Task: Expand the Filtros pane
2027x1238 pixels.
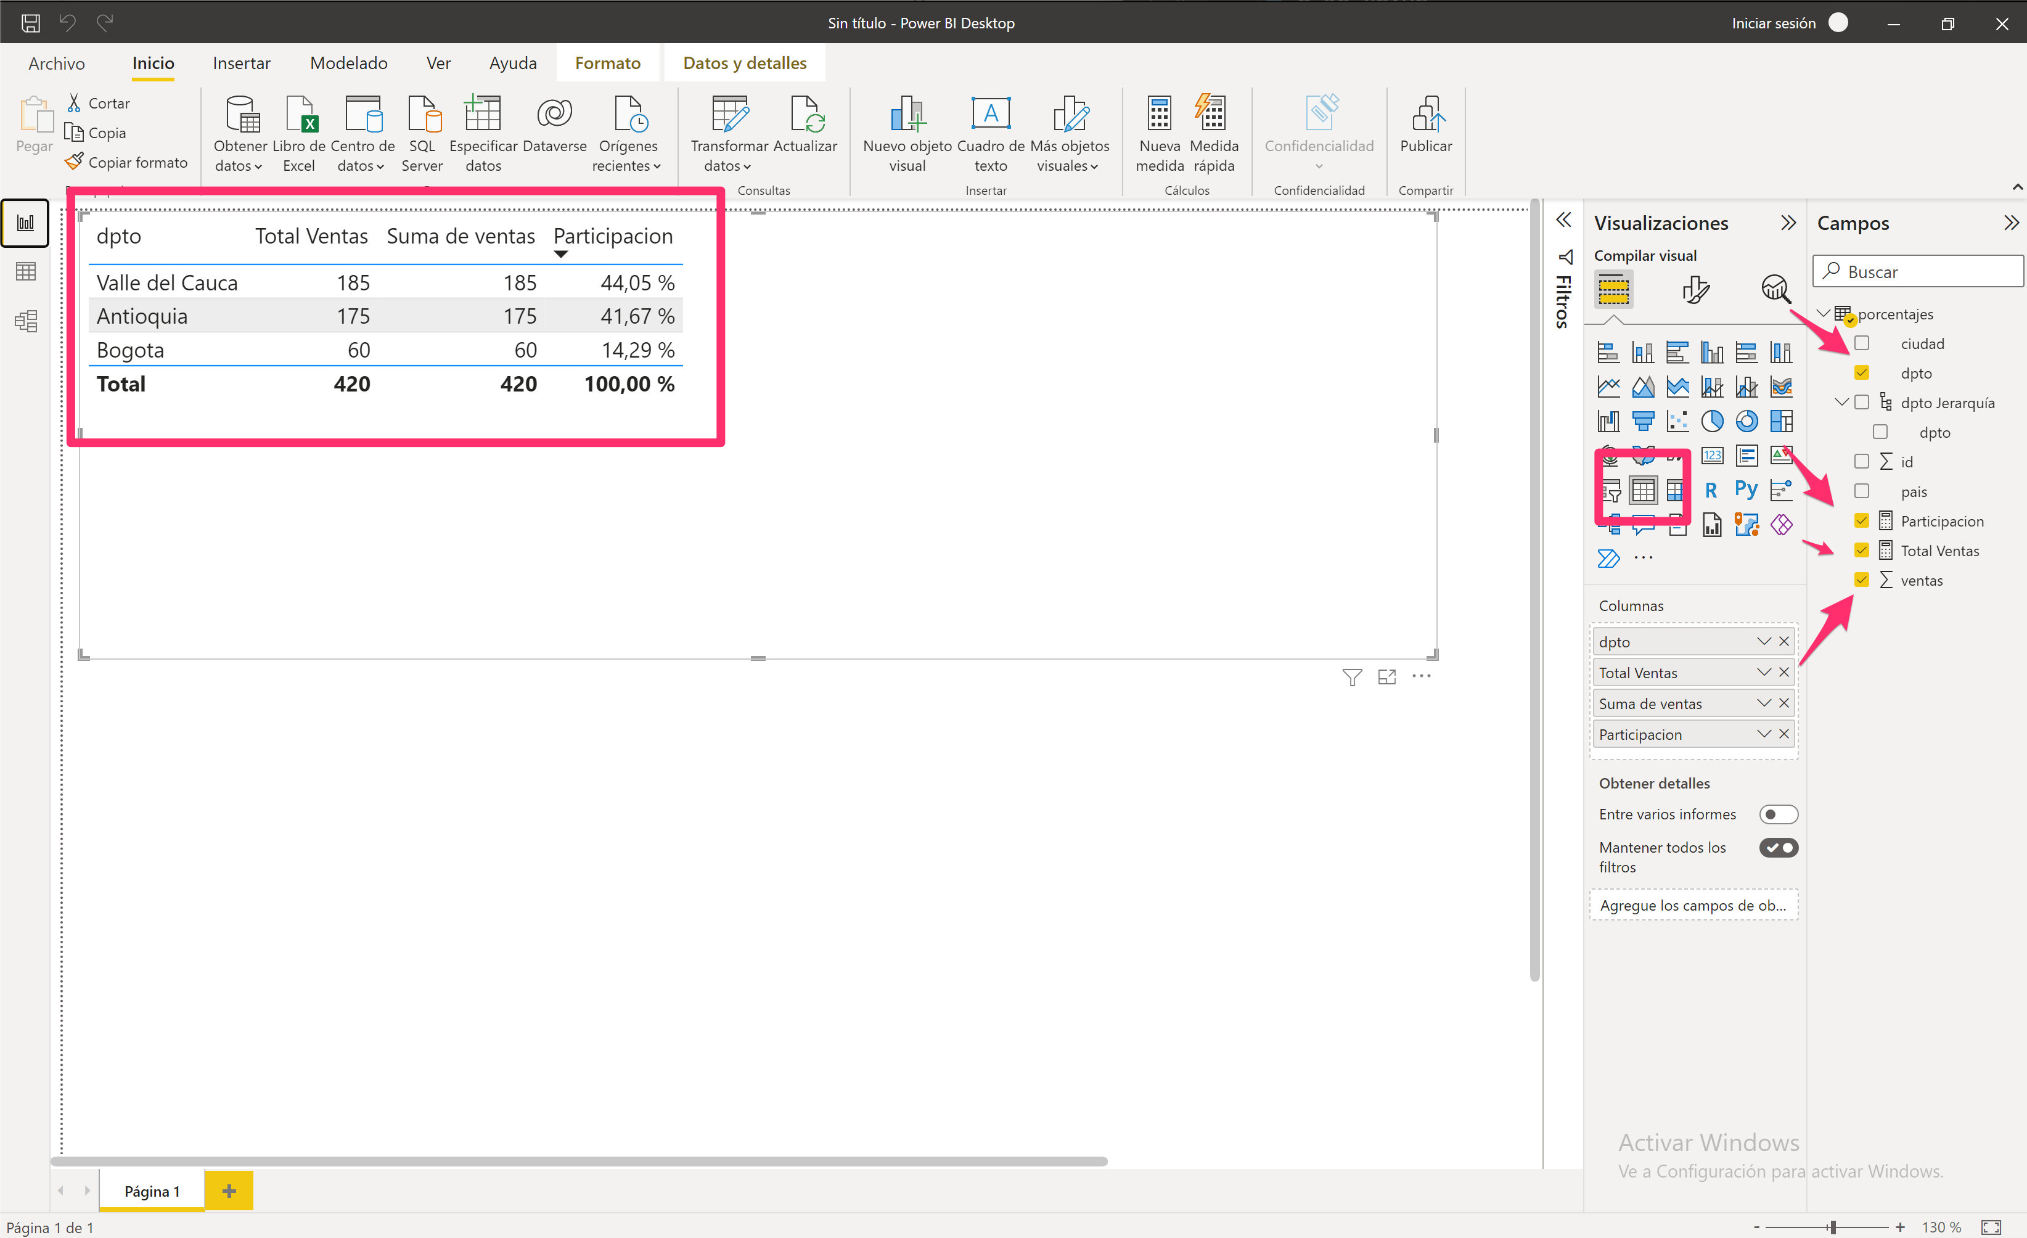Action: point(1564,219)
